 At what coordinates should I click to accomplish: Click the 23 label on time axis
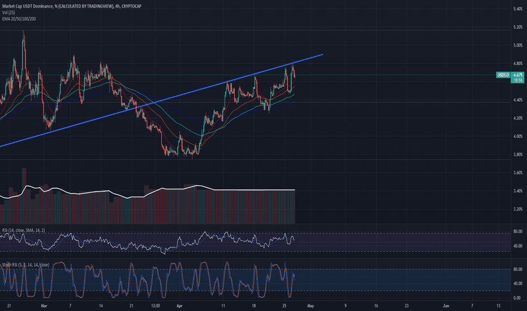(x=407, y=306)
